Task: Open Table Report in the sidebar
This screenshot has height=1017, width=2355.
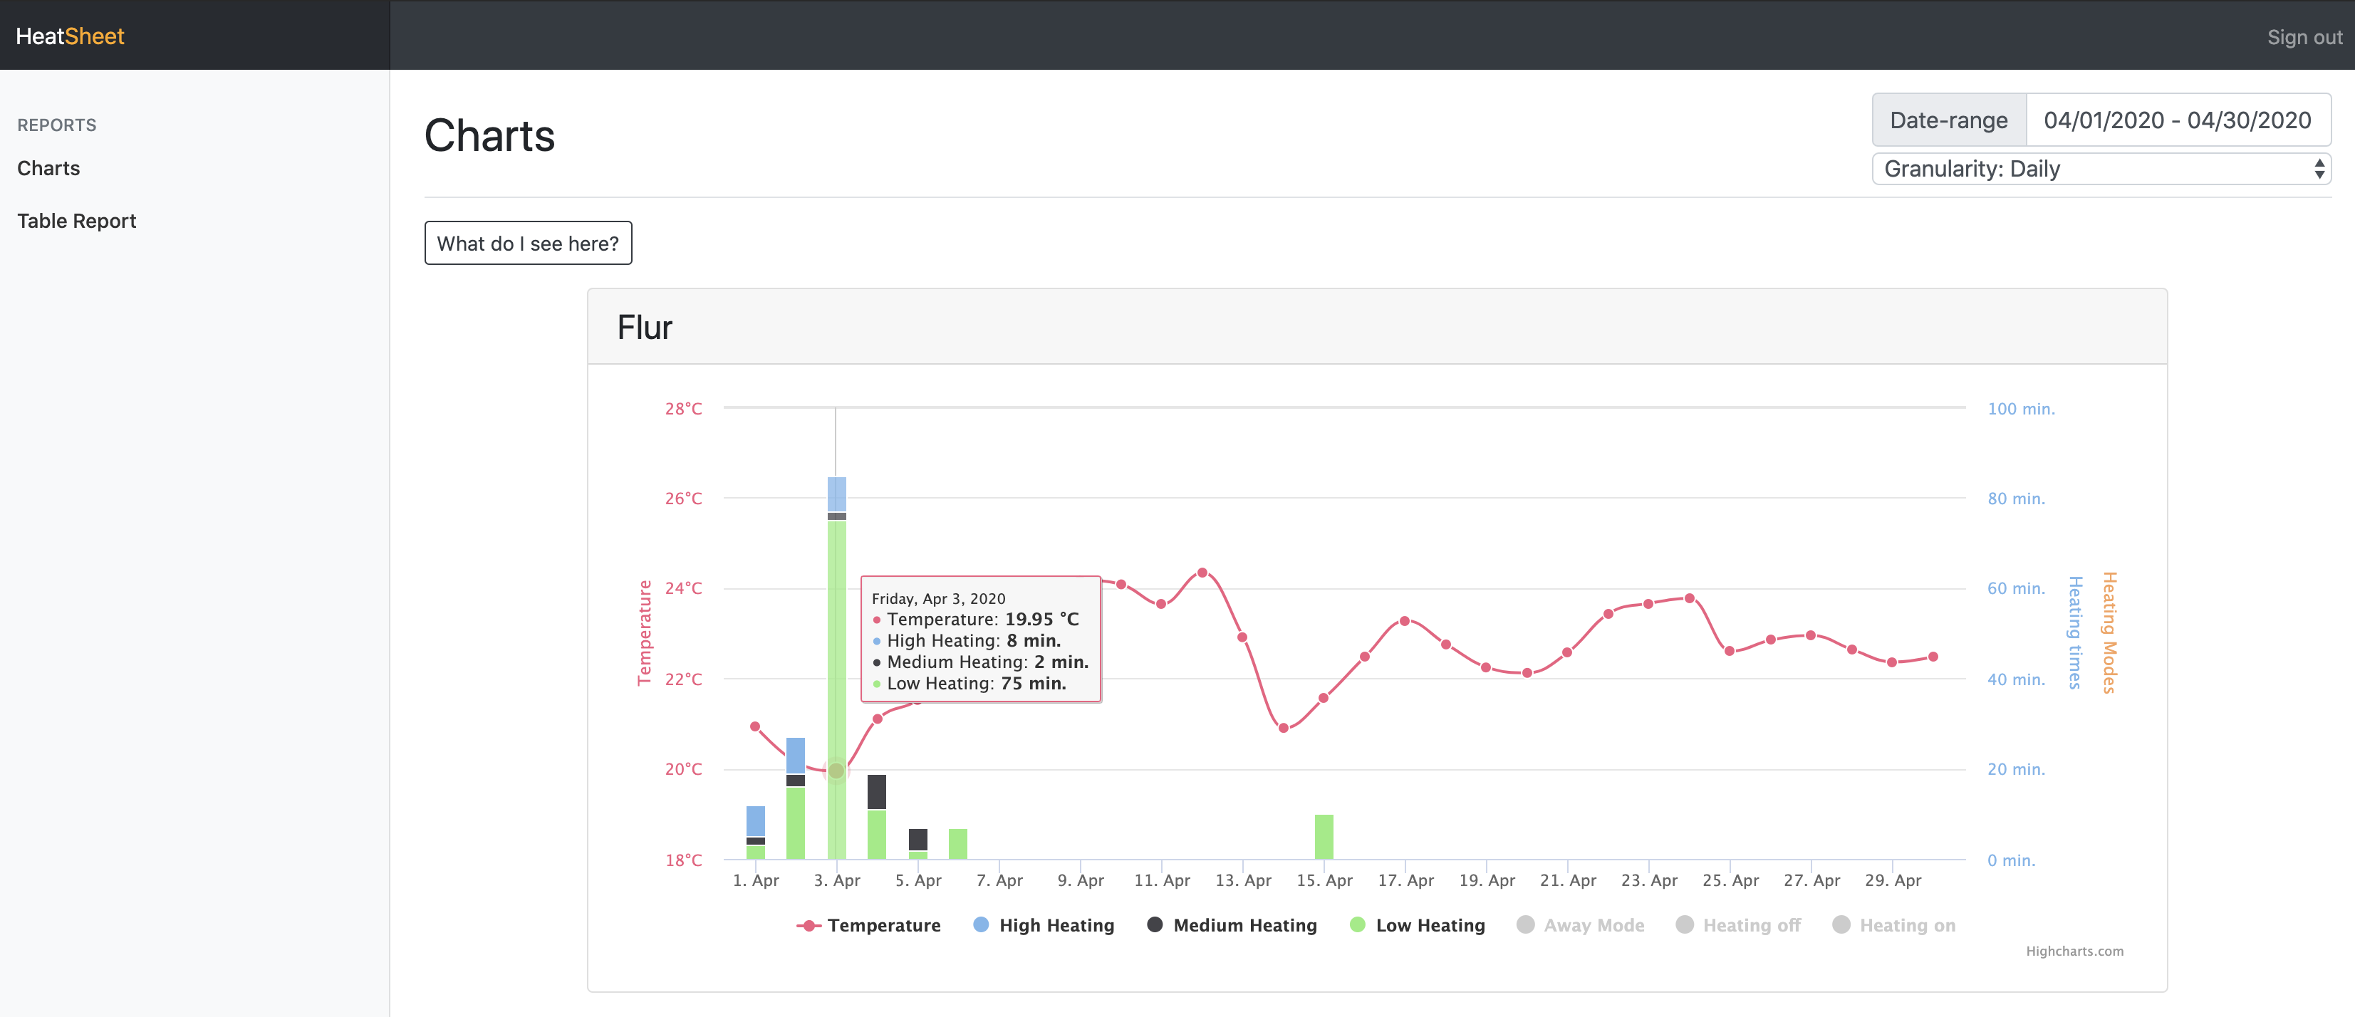Action: click(x=77, y=221)
